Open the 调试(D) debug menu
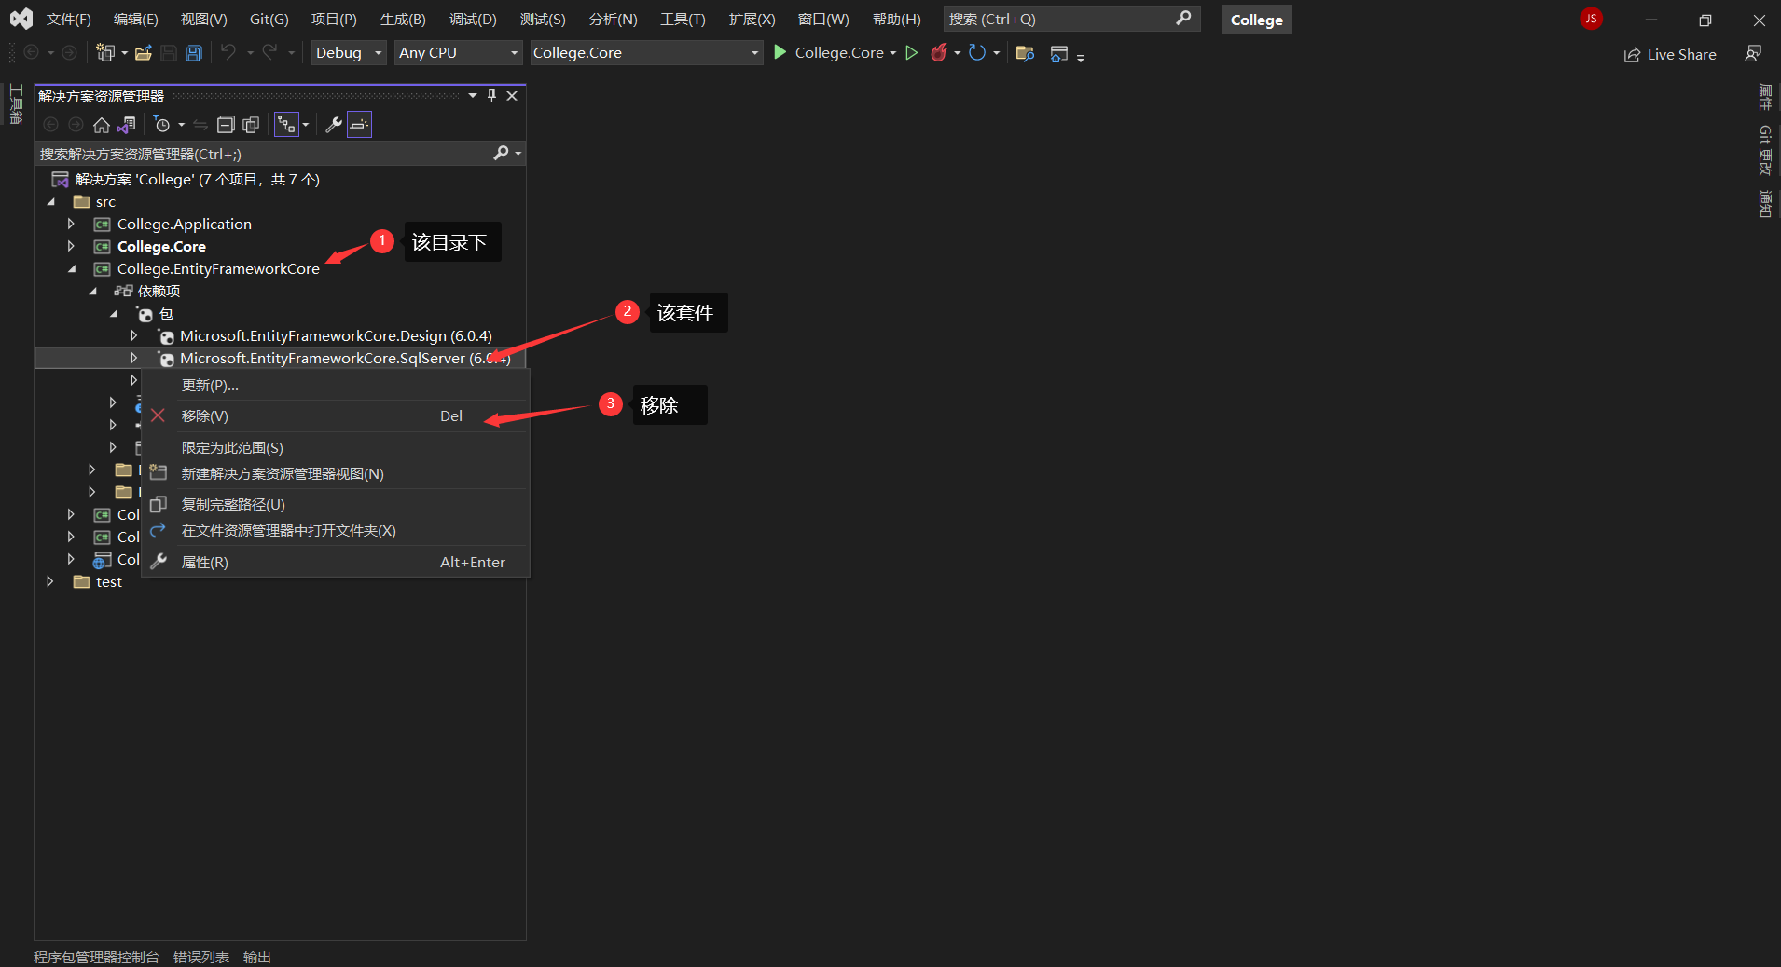This screenshot has height=967, width=1781. [x=473, y=20]
